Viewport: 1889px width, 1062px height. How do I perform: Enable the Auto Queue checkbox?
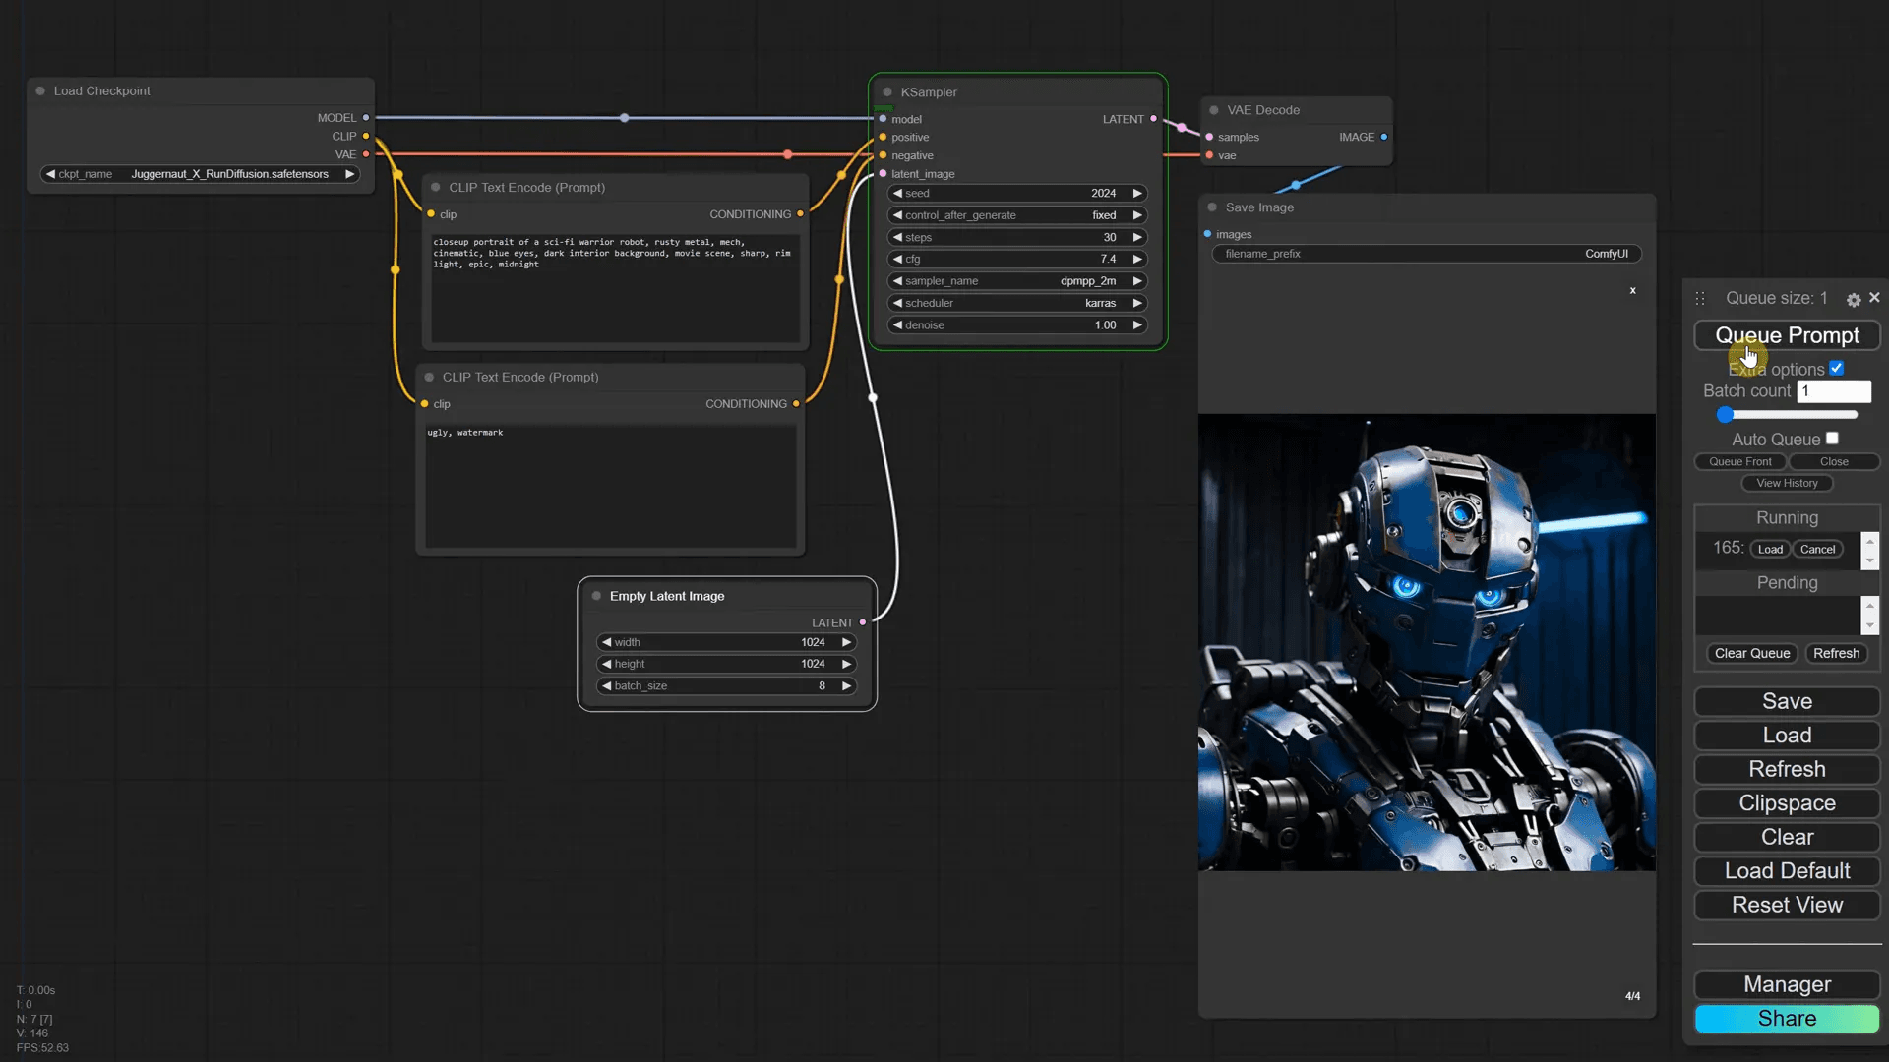point(1832,439)
